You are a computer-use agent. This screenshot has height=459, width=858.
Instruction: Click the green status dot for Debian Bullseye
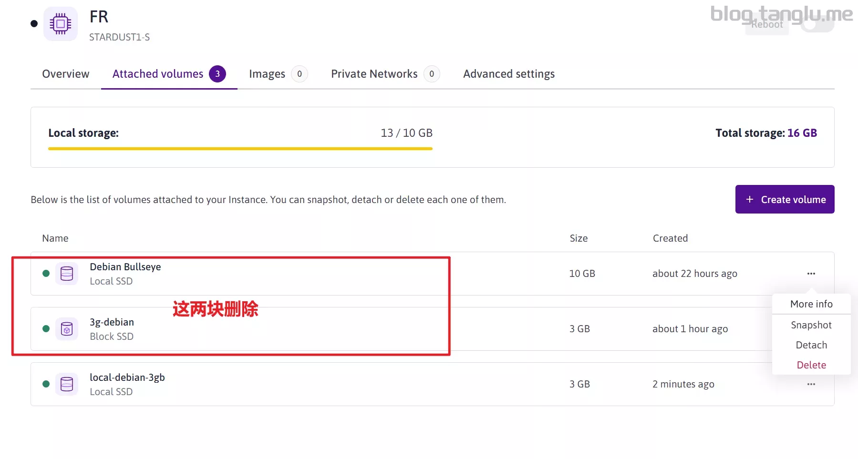(x=46, y=274)
